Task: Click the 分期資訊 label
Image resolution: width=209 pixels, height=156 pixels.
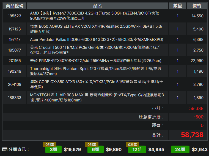Action: [x=19, y=149]
